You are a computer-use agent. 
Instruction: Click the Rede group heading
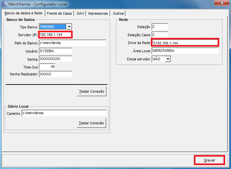[x=123, y=20]
